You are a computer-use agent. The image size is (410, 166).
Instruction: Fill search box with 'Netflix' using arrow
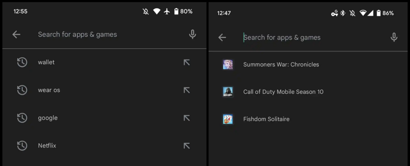187,146
